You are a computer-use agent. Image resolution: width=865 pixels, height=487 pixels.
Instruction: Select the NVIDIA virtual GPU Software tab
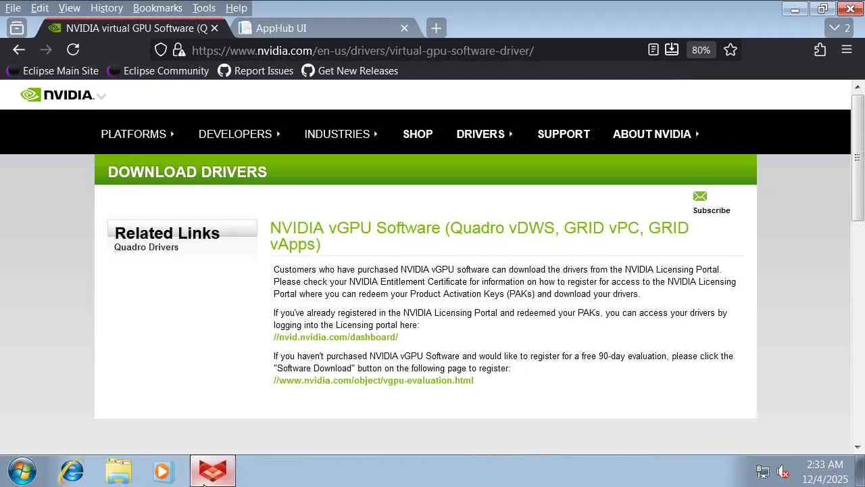coord(132,28)
